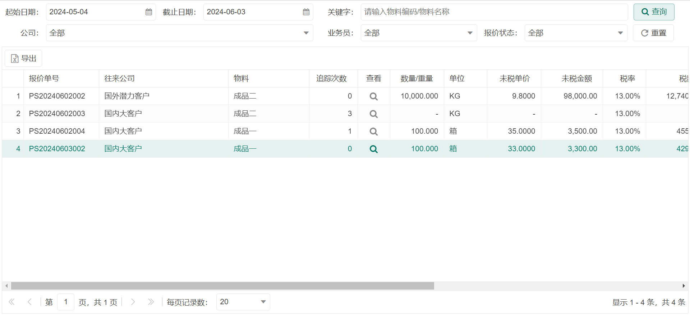Image resolution: width=690 pixels, height=315 pixels.
Task: Sort by 往来公司 column header
Action: pos(164,78)
